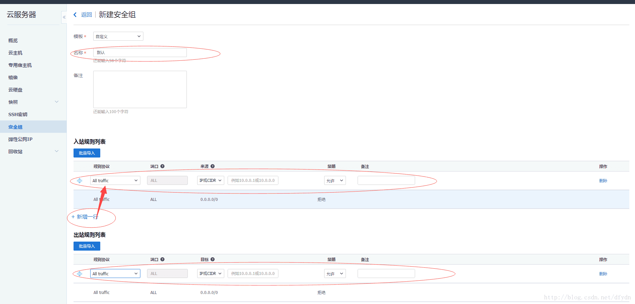This screenshot has height=304, width=635.
Task: Click the inbound rule reorder handle icon
Action: (x=80, y=181)
